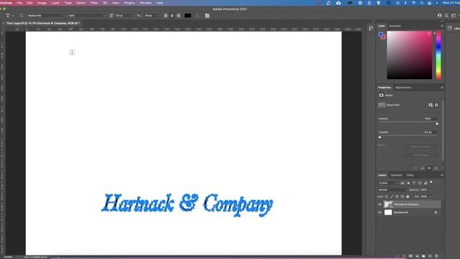Open the Window menu
The width and height of the screenshot is (460, 259).
[145, 3]
